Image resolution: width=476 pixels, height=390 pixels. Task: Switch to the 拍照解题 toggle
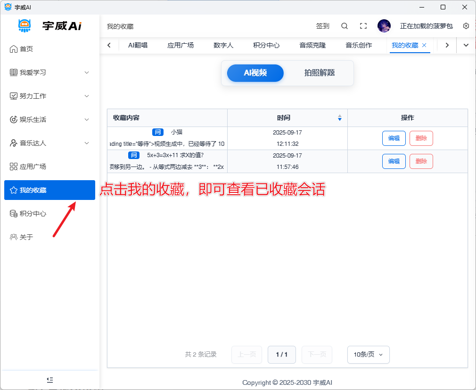point(320,73)
